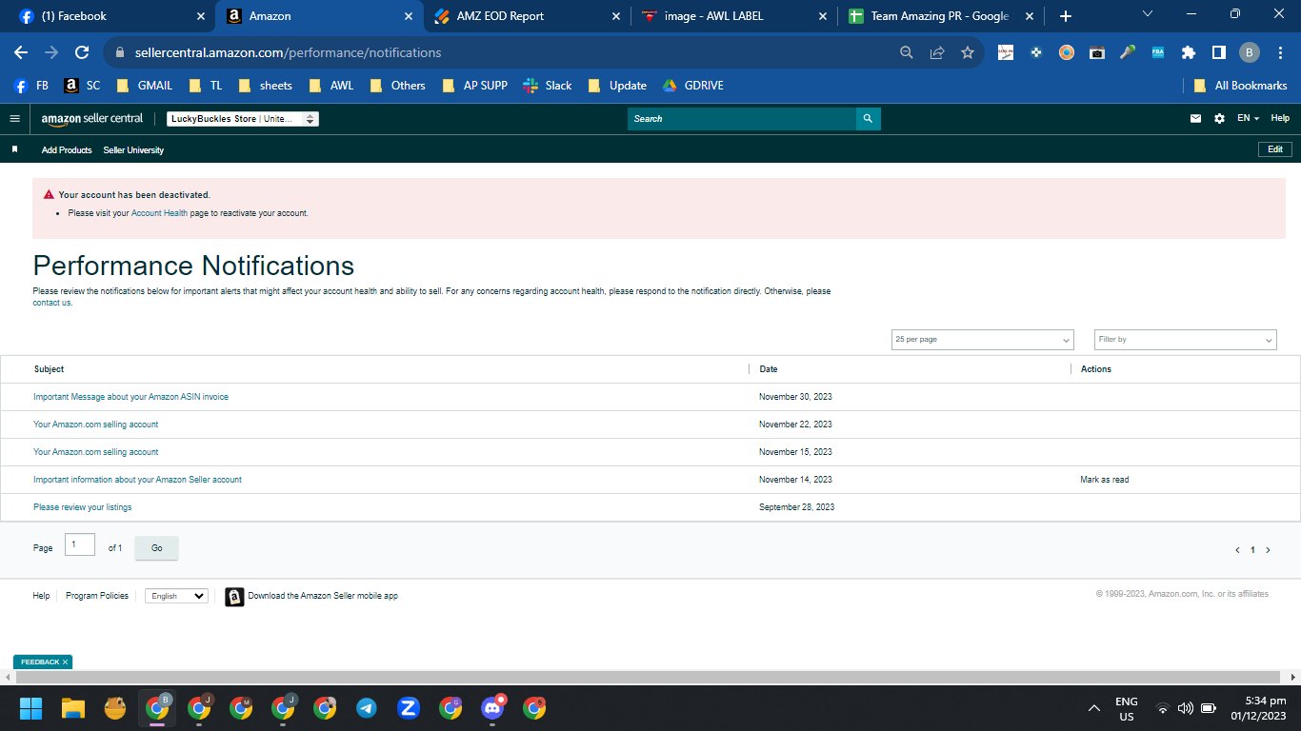View site information via the lock icon
The height and width of the screenshot is (731, 1301).
click(120, 52)
